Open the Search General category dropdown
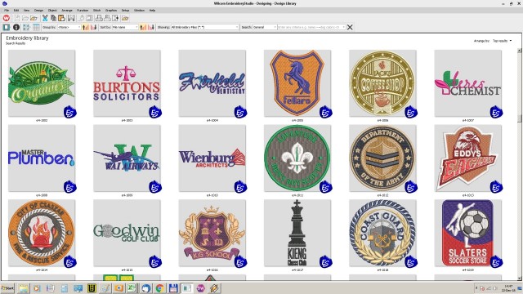The image size is (523, 294). (x=265, y=27)
